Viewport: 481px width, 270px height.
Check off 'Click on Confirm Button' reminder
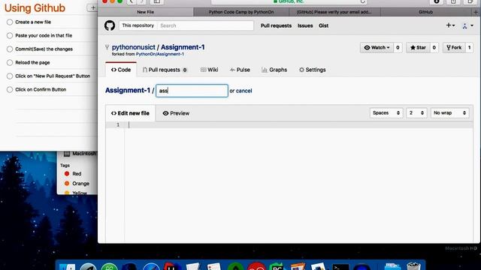click(x=10, y=89)
